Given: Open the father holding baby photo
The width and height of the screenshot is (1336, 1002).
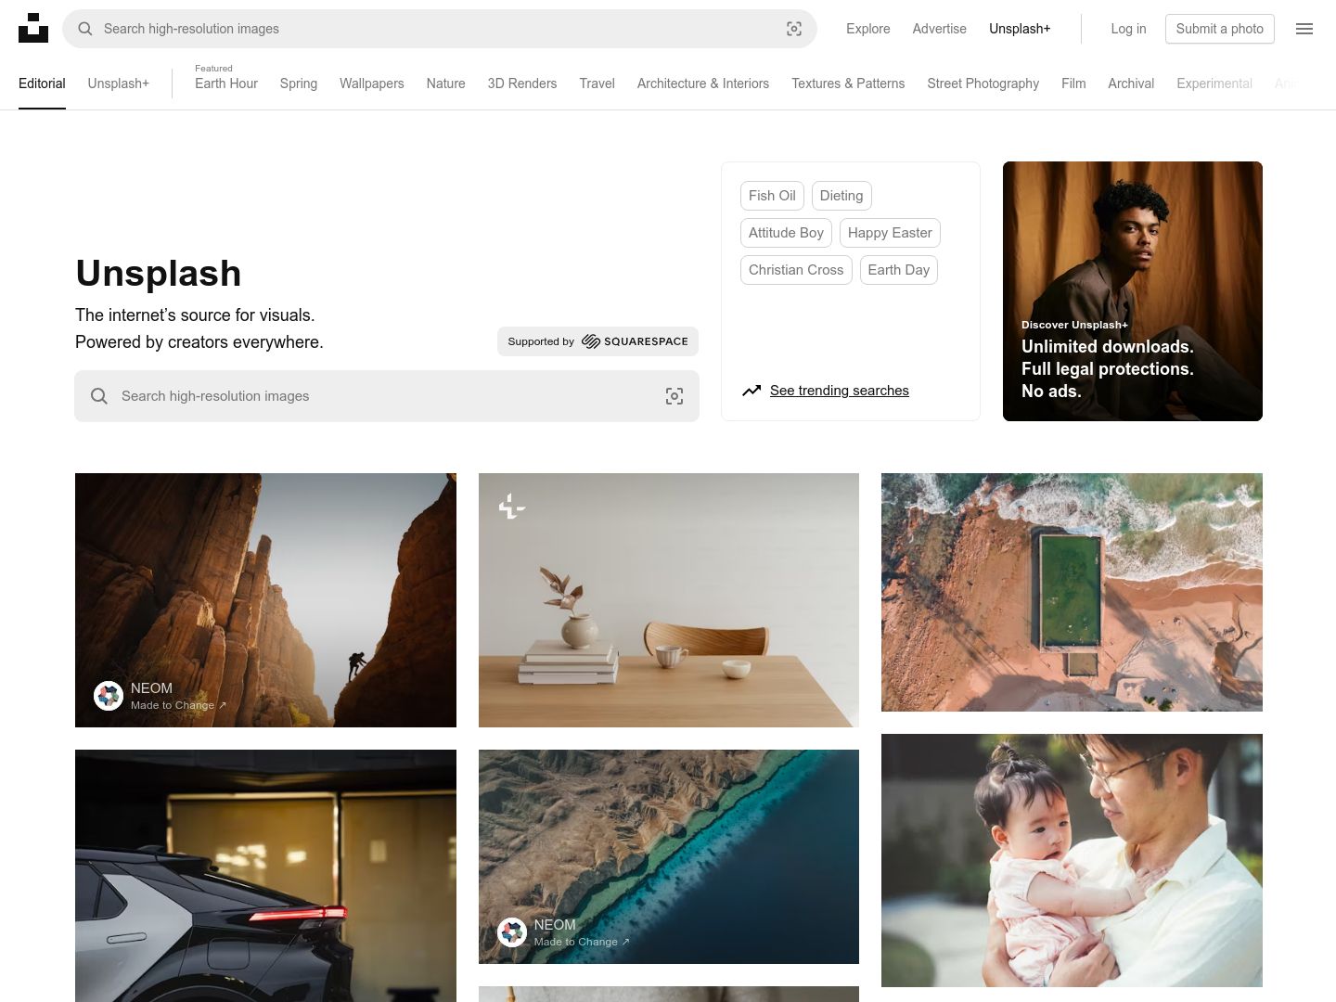Looking at the screenshot, I should (1072, 860).
